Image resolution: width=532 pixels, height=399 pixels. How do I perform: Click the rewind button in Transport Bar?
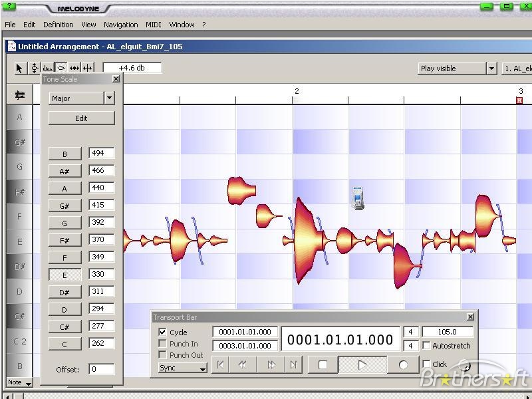click(x=243, y=364)
